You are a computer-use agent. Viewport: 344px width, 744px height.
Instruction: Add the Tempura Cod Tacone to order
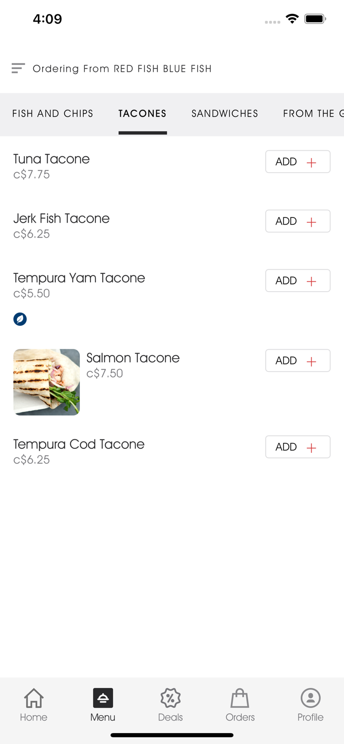pyautogui.click(x=297, y=446)
